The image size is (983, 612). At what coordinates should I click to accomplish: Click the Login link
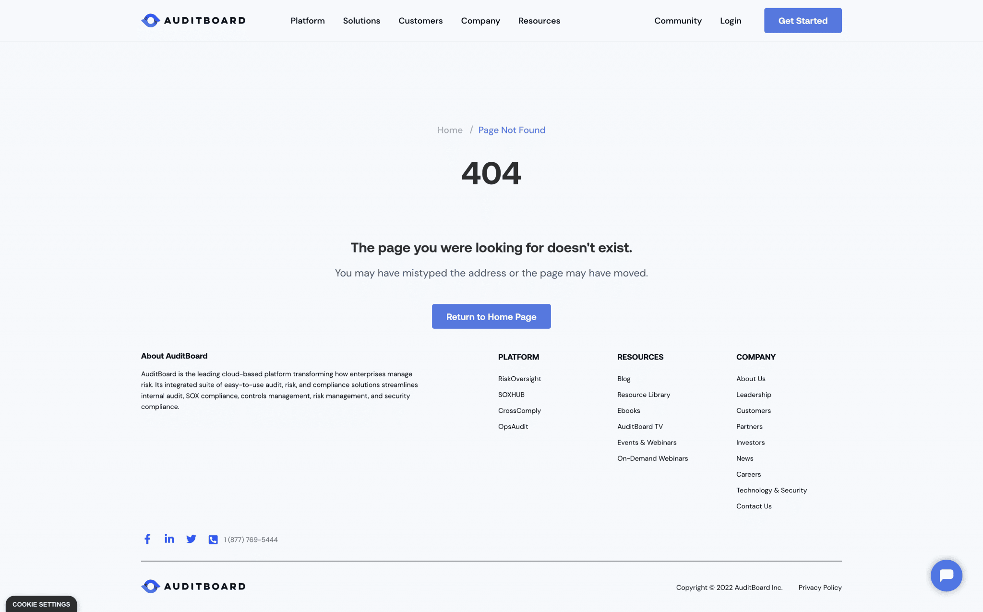[731, 21]
